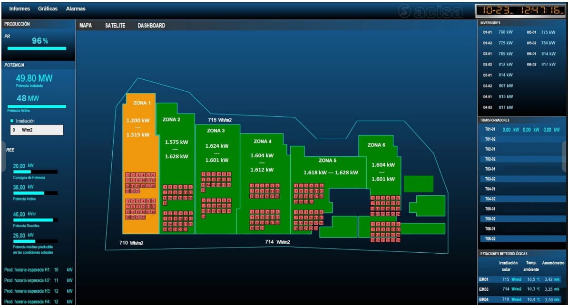Click the date and time clock display

(520, 10)
